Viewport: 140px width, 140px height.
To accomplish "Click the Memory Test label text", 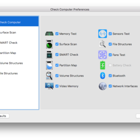I will click(x=68, y=34).
